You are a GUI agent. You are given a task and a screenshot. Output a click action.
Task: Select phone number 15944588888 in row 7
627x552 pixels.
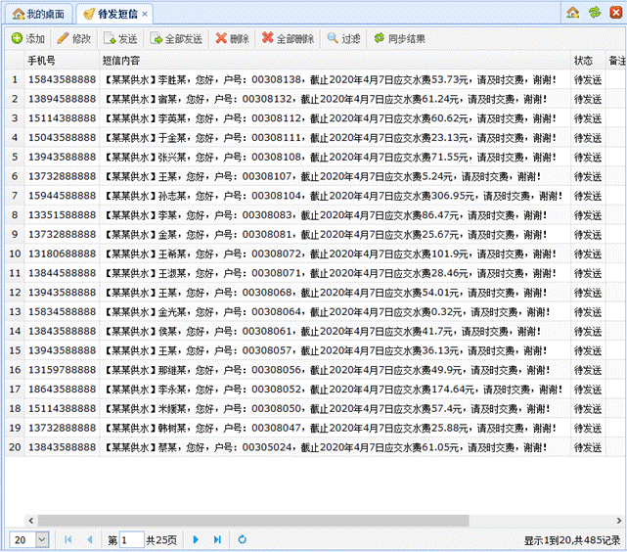click(62, 196)
